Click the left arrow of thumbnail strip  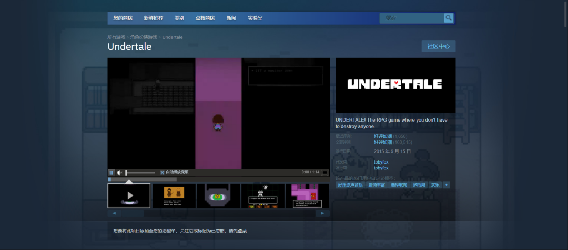tap(115, 213)
